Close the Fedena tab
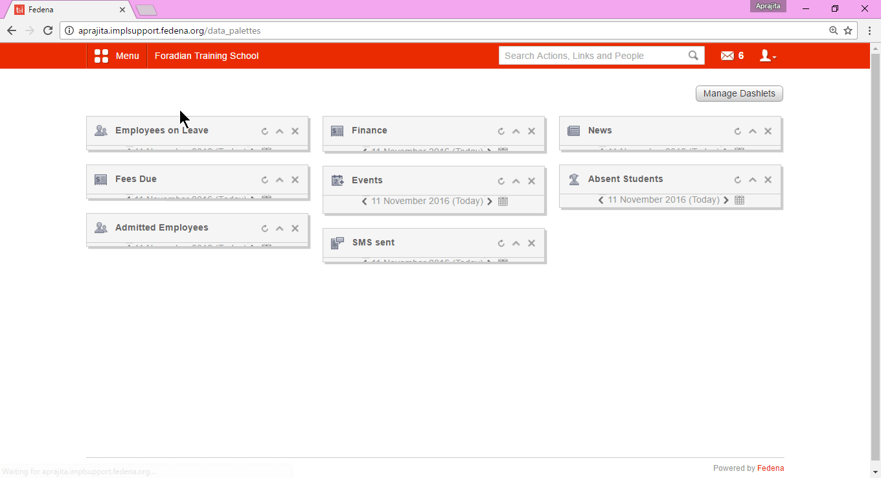Viewport: 881px width, 478px height. click(122, 10)
